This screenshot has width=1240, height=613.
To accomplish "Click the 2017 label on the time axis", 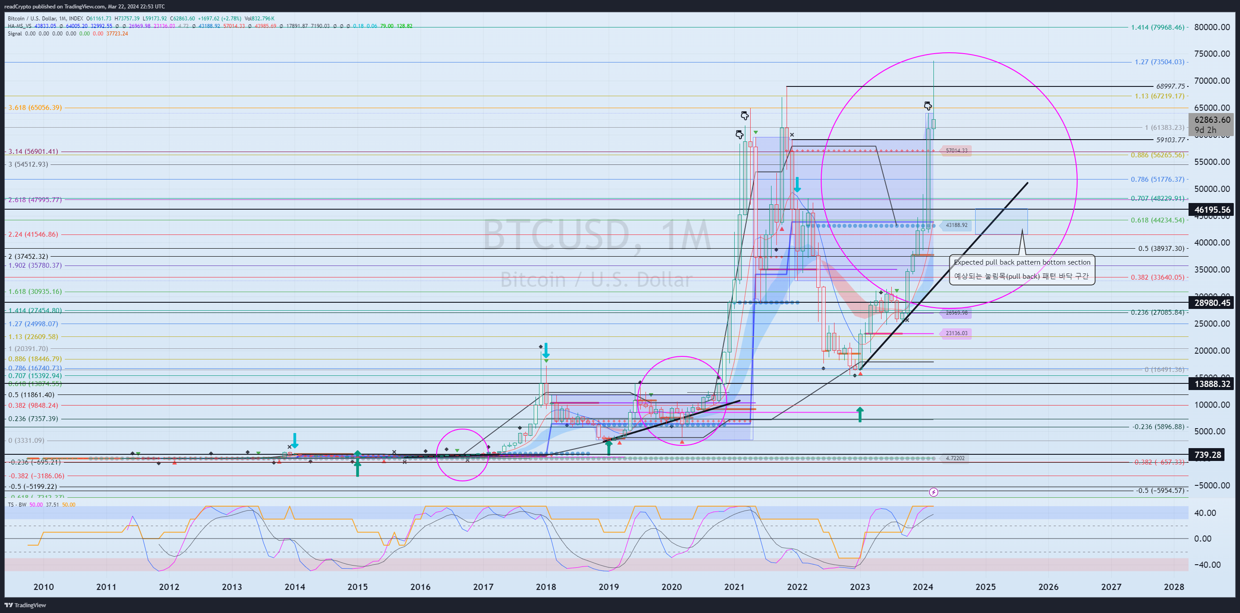I will pos(483,587).
